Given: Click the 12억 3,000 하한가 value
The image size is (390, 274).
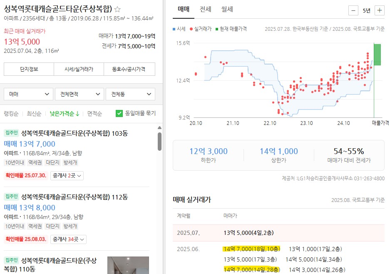Looking at the screenshot, I should [209, 151].
